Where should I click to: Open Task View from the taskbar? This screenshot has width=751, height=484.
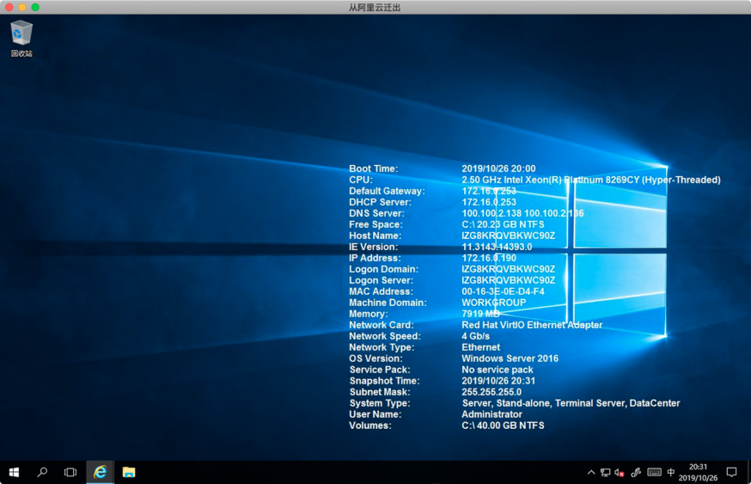coord(70,472)
